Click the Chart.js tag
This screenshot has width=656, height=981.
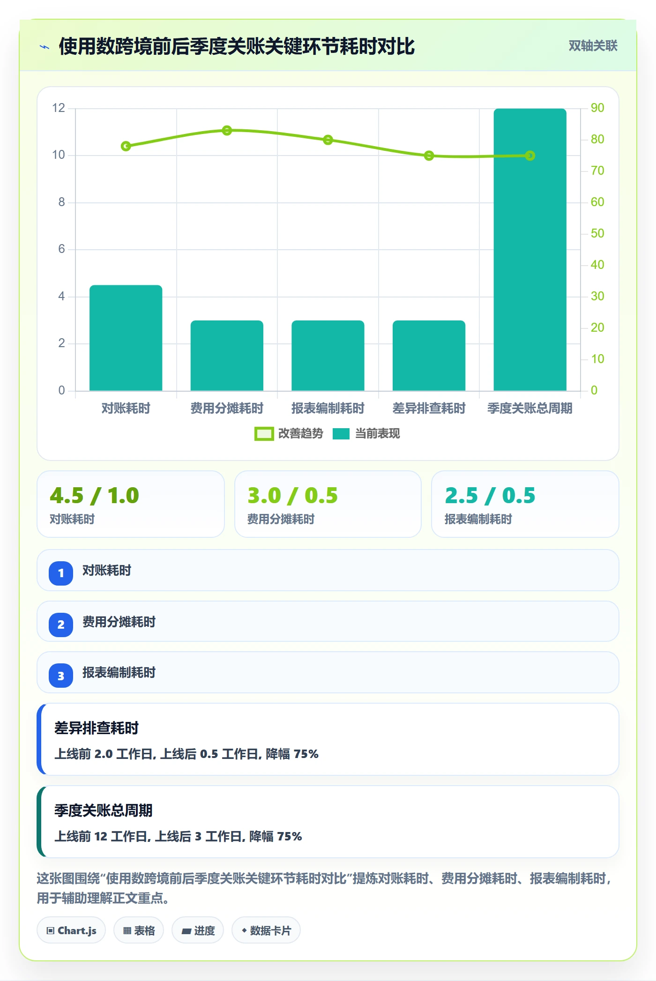coord(71,930)
